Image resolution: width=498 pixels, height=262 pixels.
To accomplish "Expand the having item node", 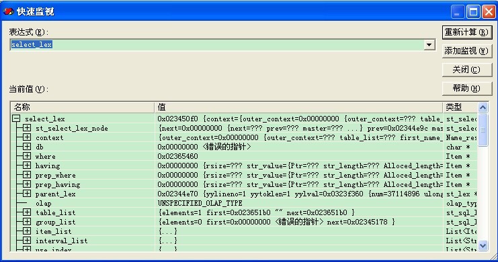I will coord(27,166).
